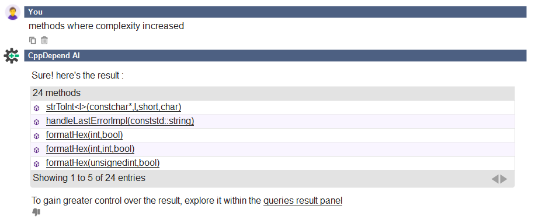Delete the user message with trash icon
The width and height of the screenshot is (535, 220).
point(44,41)
